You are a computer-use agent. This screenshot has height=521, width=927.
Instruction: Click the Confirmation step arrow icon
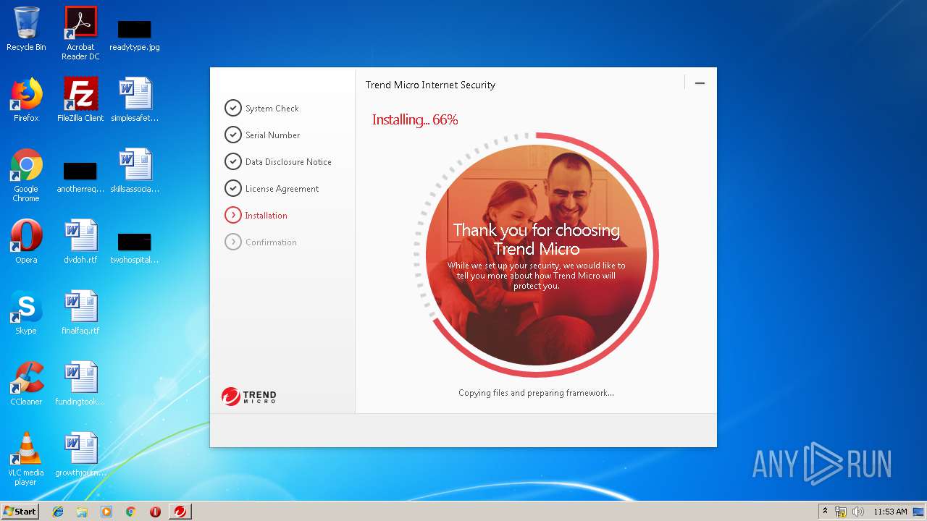232,242
